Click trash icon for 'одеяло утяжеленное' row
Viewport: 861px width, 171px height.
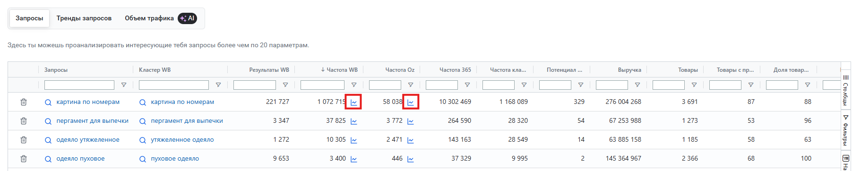[x=24, y=140]
